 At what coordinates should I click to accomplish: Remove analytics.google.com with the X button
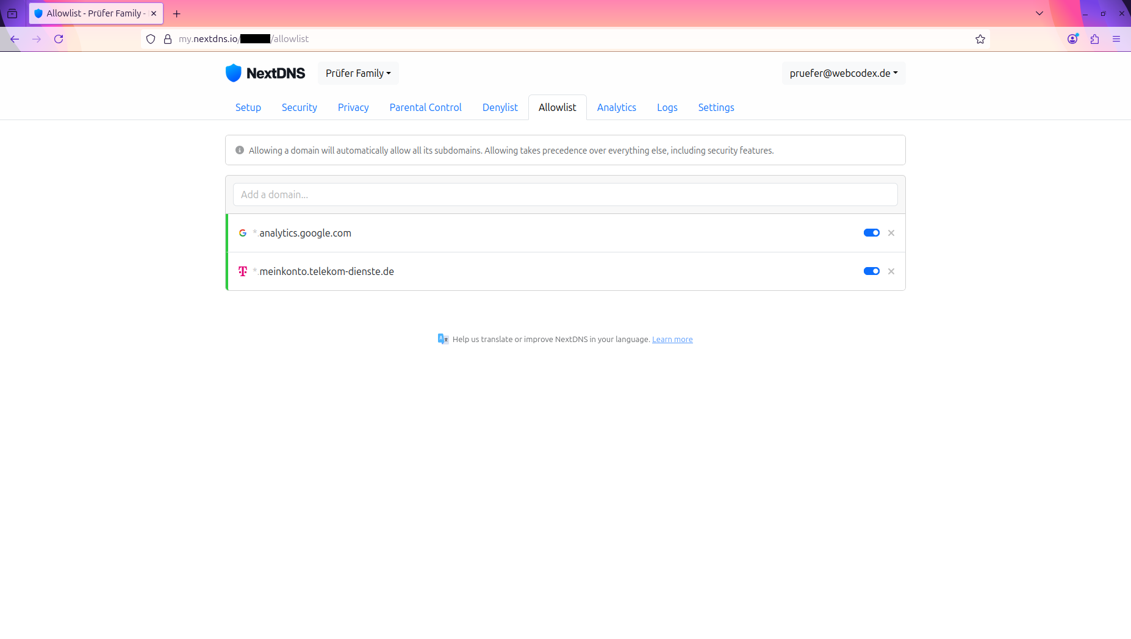coord(891,232)
